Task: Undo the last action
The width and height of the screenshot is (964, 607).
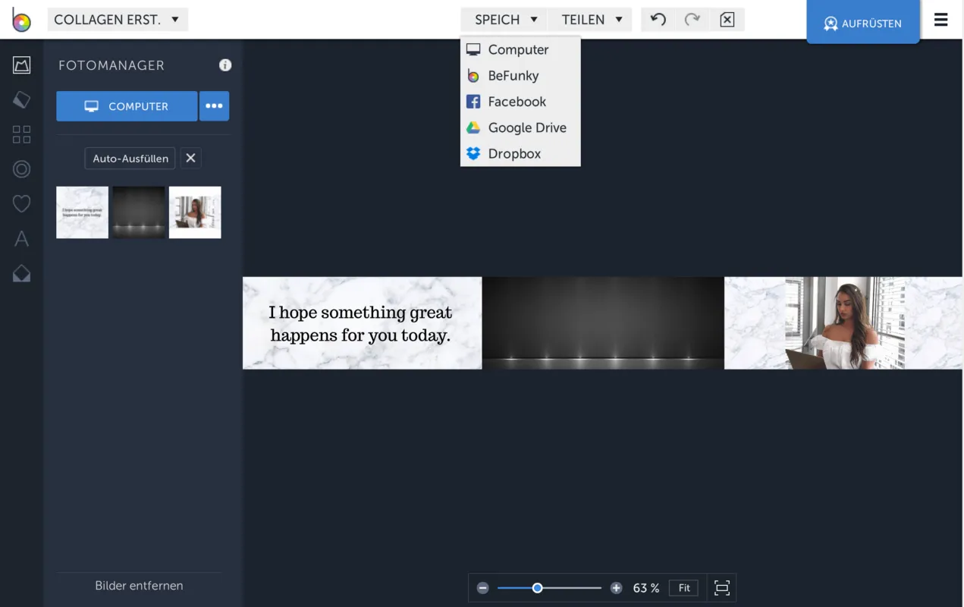Action: pos(658,20)
